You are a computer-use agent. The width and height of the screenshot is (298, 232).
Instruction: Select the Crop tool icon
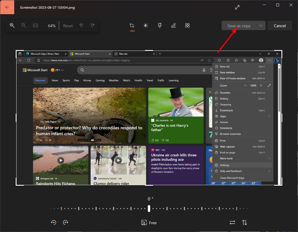click(x=132, y=26)
